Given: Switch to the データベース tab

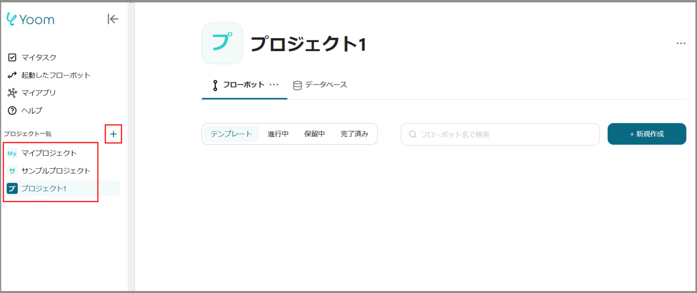Looking at the screenshot, I should pyautogui.click(x=320, y=84).
